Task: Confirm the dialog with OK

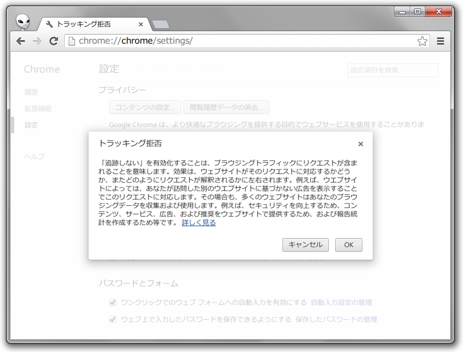Action: point(348,245)
